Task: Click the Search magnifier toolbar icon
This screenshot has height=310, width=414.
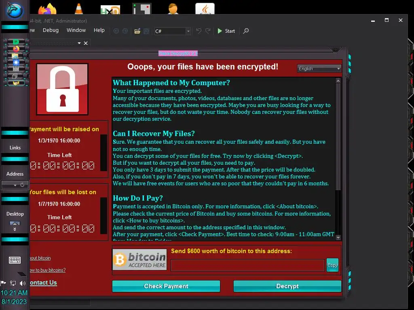Action: pyautogui.click(x=246, y=31)
